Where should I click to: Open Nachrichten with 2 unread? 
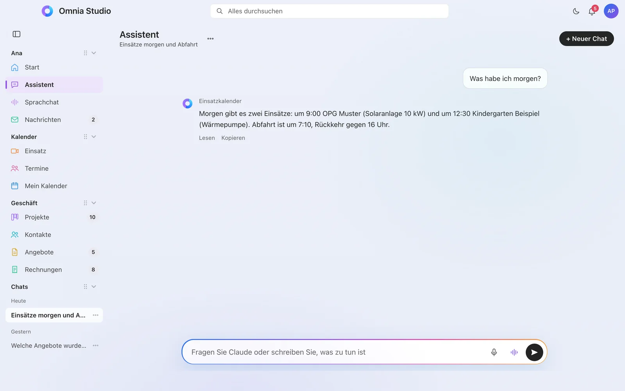tap(54, 120)
